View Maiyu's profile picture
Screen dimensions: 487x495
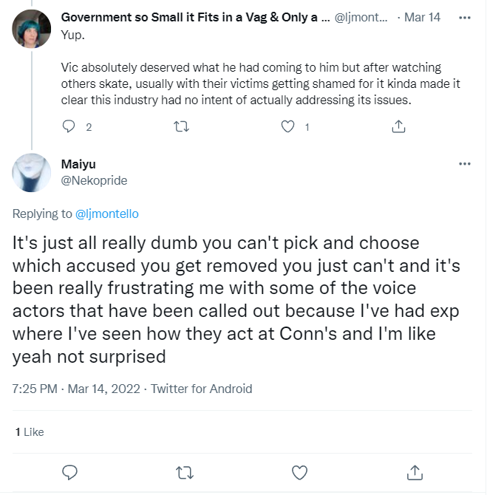pyautogui.click(x=31, y=172)
